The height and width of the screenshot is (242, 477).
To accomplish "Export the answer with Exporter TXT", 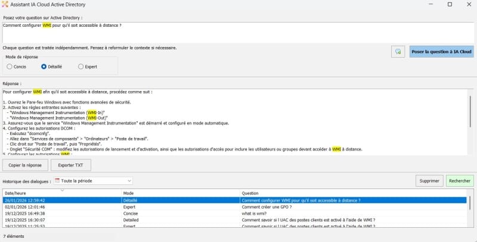I will (x=71, y=165).
